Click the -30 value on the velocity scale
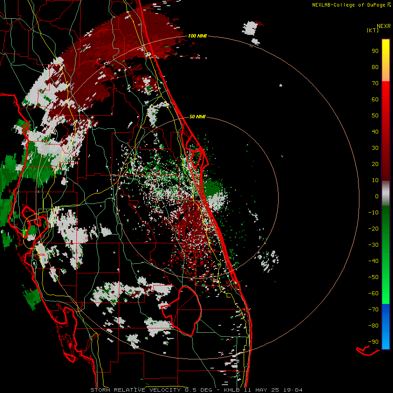 (x=373, y=245)
